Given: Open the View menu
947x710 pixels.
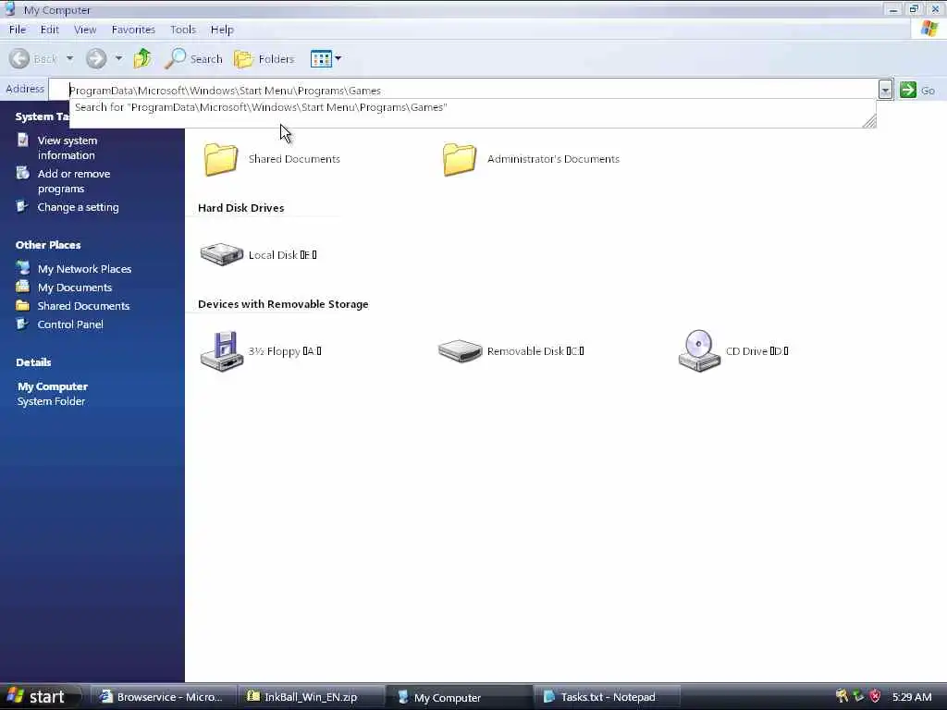Looking at the screenshot, I should pos(85,29).
